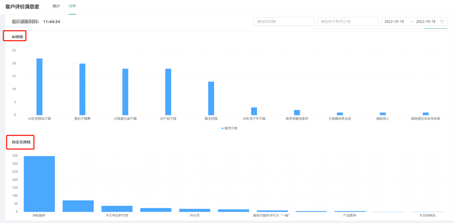This screenshot has width=454, height=223.
Task: Click the refresh time 11:44:34
Action: point(52,22)
